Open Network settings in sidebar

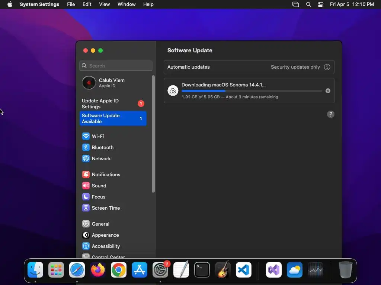[x=96, y=158]
